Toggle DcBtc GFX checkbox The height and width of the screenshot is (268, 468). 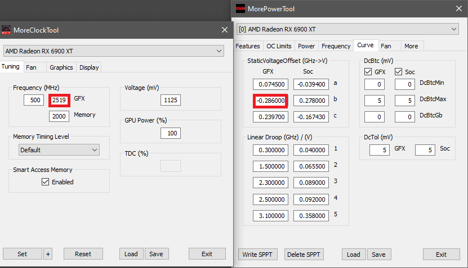(x=368, y=72)
